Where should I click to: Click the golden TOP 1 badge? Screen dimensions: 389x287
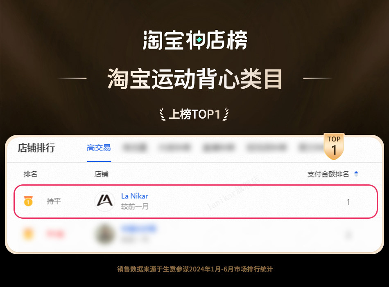pyautogui.click(x=334, y=146)
